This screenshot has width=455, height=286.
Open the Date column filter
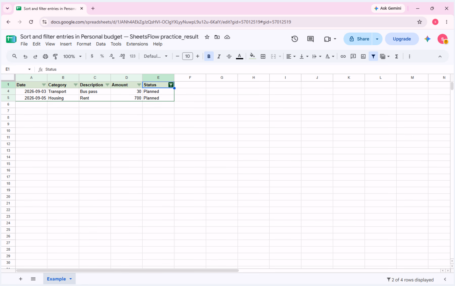[44, 85]
